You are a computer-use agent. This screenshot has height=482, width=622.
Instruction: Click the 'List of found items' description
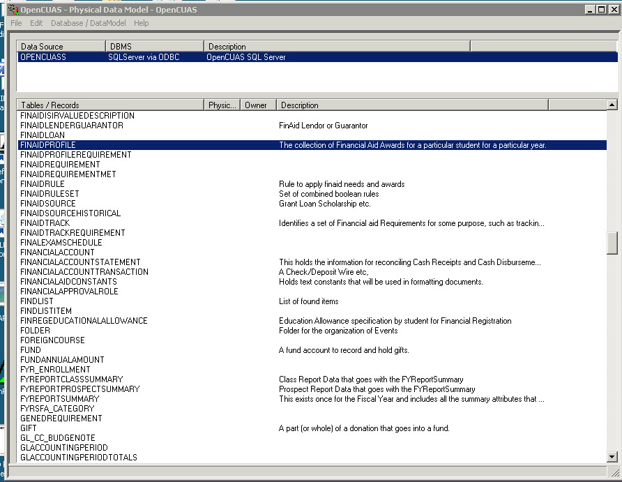tap(309, 301)
